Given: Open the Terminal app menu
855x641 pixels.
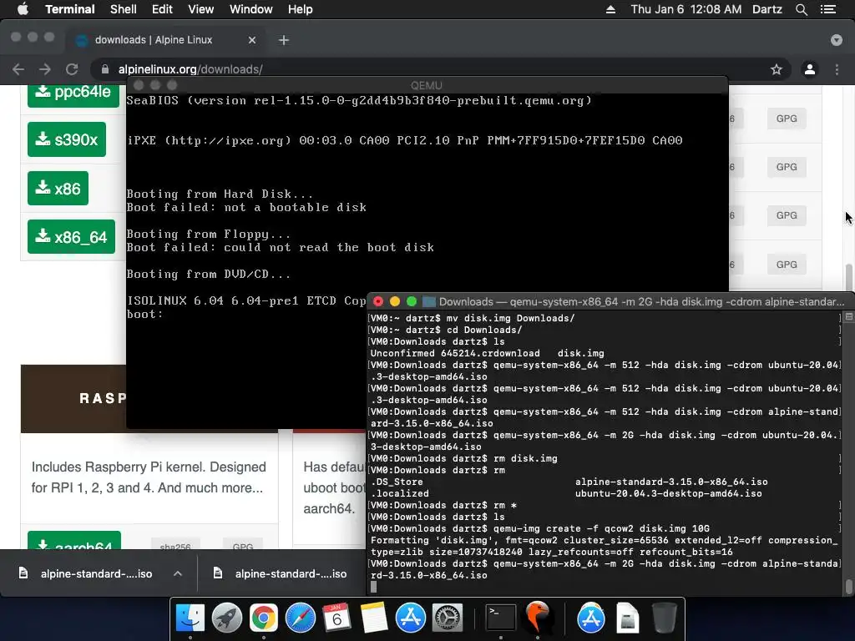Looking at the screenshot, I should (70, 9).
